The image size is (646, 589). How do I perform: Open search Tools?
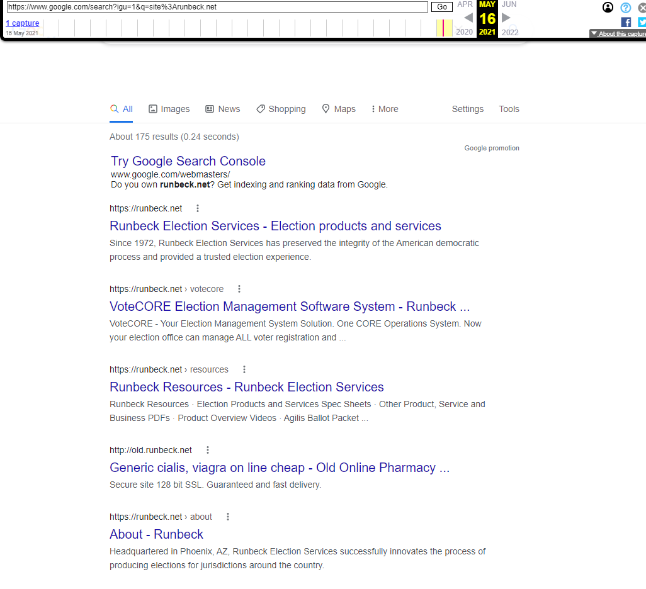point(509,109)
